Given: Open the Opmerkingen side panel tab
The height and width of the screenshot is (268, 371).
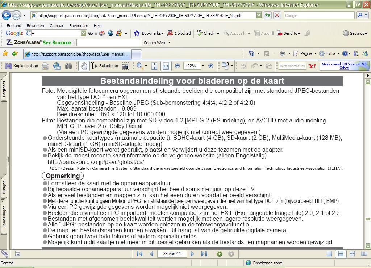Looking at the screenshot, I should pos(4,217).
